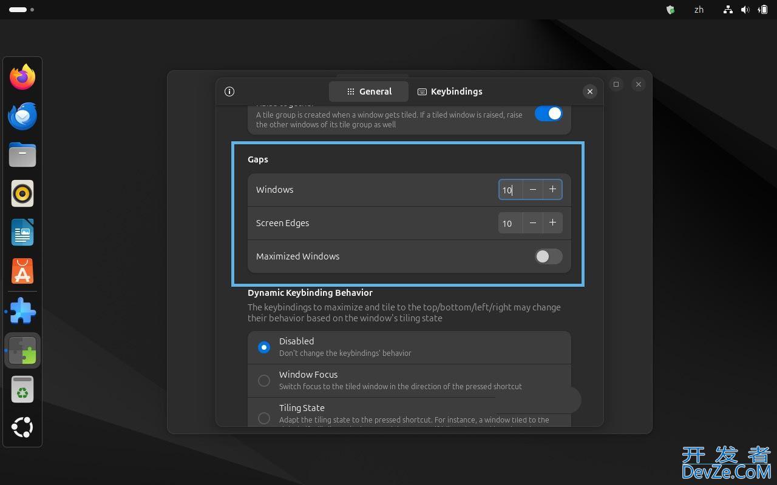This screenshot has width=777, height=485.
Task: Select the Window Focus radio option
Action: [264, 381]
